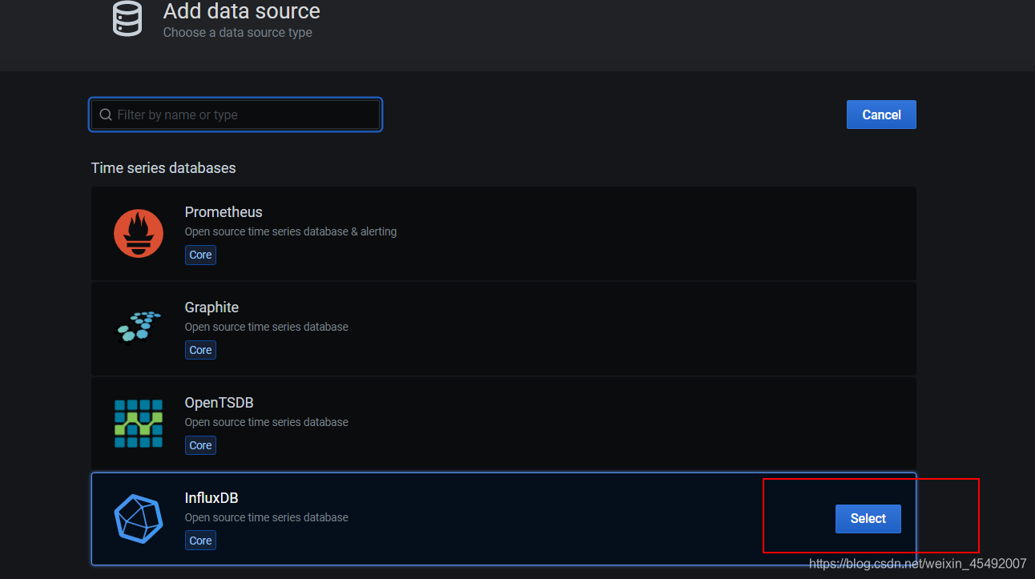This screenshot has width=1035, height=579.
Task: Click the Graphite description text
Action: 267,327
